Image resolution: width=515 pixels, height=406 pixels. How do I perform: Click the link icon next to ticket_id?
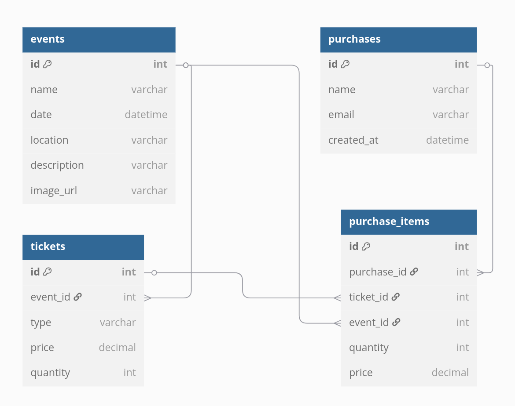point(396,297)
